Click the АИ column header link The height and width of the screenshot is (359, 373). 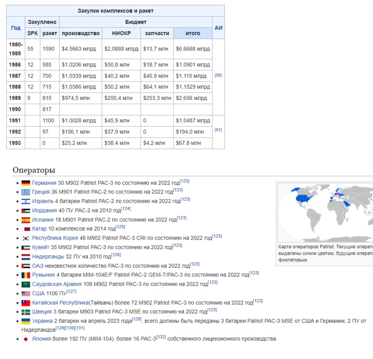[x=218, y=28]
